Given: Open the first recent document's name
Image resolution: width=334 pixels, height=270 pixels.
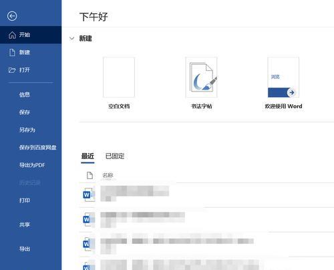Looking at the screenshot, I should tap(135, 194).
